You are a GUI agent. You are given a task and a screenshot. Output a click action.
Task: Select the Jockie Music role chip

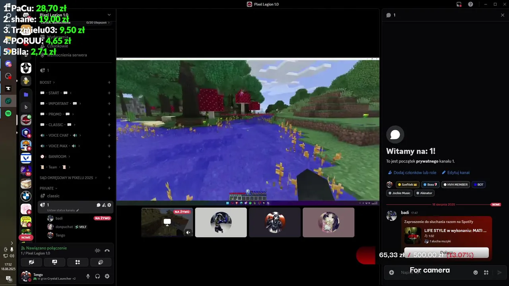(399, 193)
